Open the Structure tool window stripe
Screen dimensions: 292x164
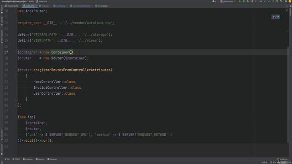tap(2, 134)
